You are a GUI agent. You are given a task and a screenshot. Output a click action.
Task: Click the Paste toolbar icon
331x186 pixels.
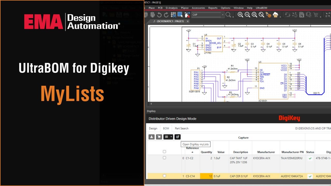[153, 15]
